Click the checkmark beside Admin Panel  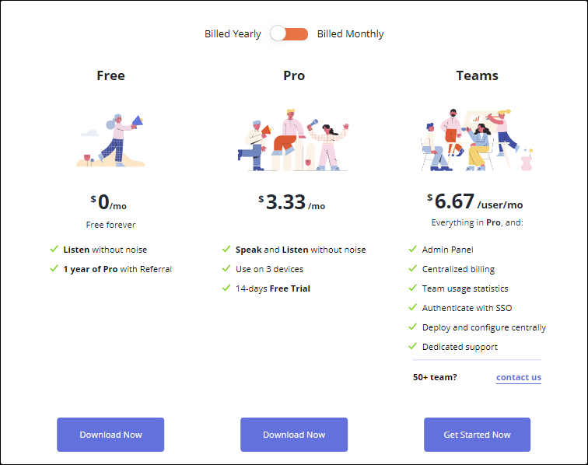(412, 250)
